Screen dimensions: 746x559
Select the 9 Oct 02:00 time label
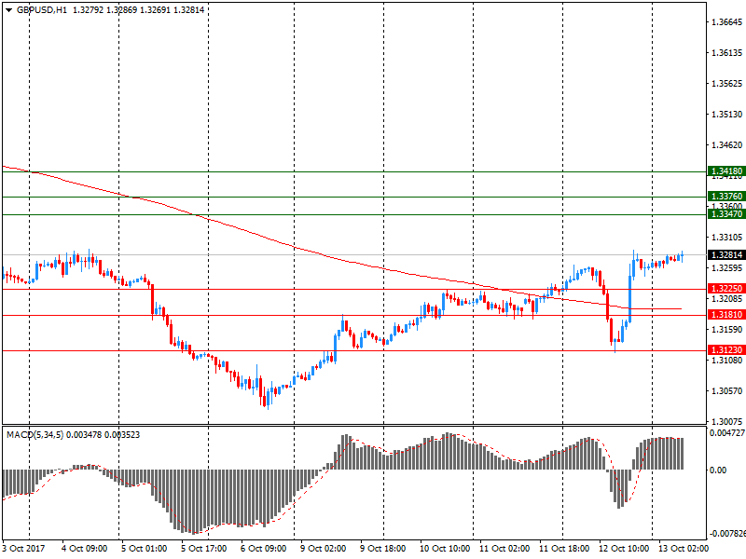click(323, 549)
